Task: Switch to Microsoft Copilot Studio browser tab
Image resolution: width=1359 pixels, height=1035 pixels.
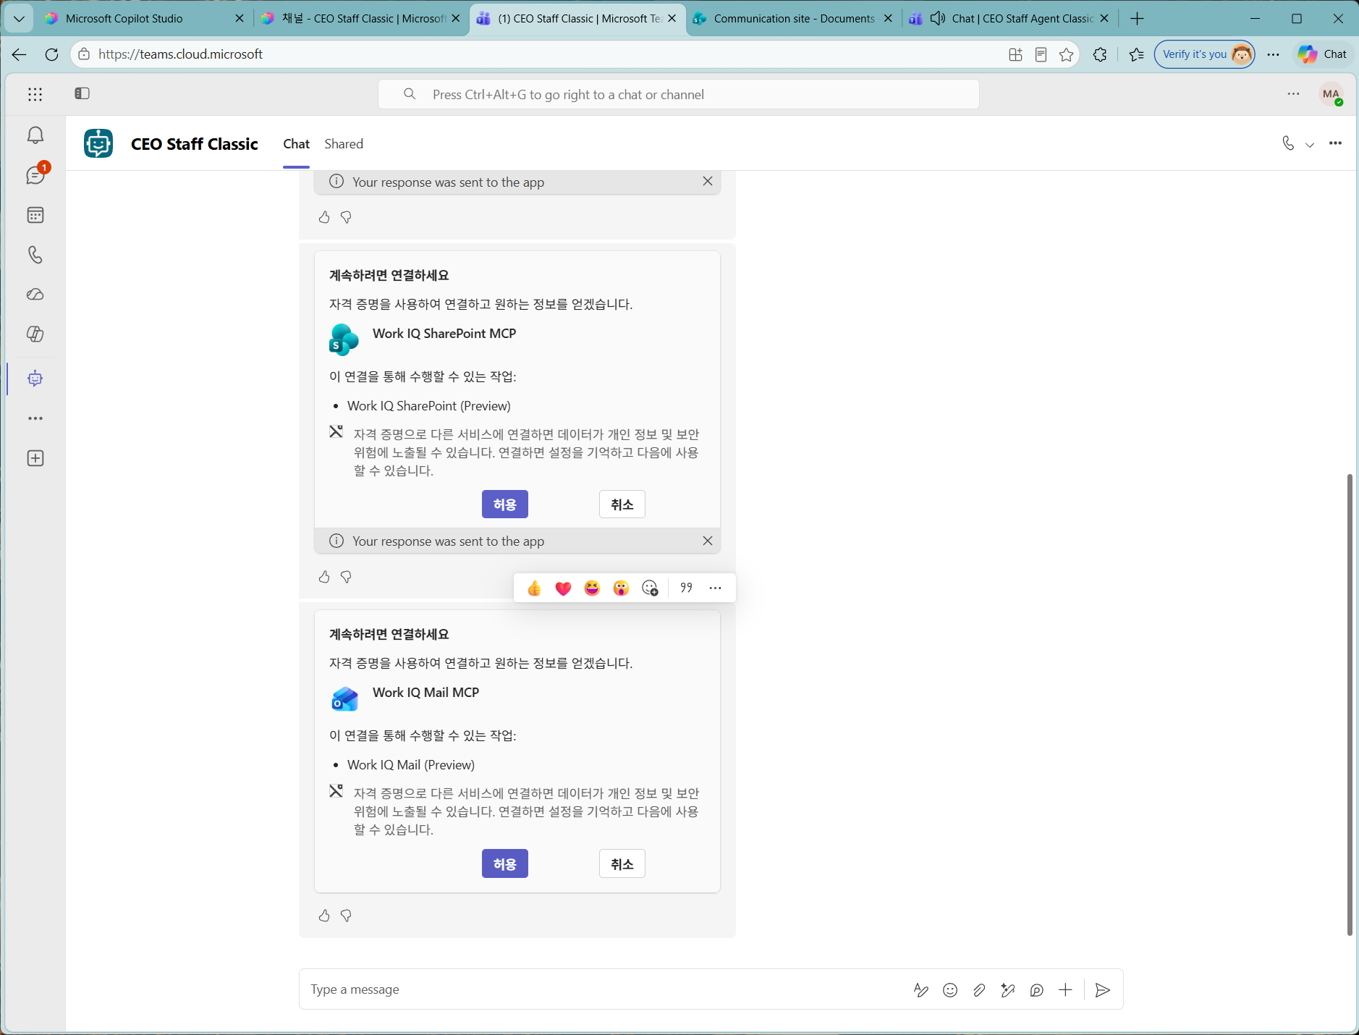Action: 144,19
